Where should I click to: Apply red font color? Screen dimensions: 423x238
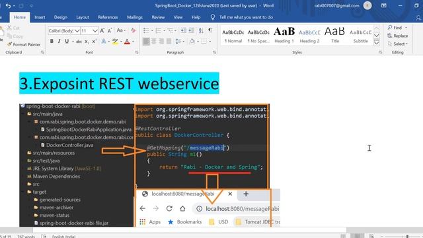(127, 42)
